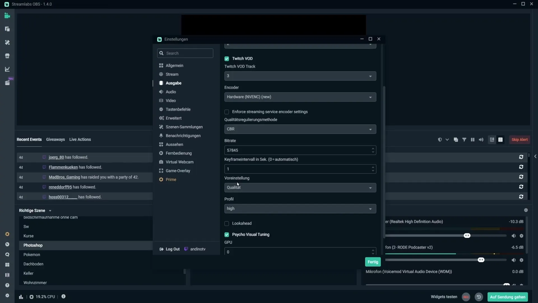
Task: Mute event alerts with the speaker icon
Action: 481,140
